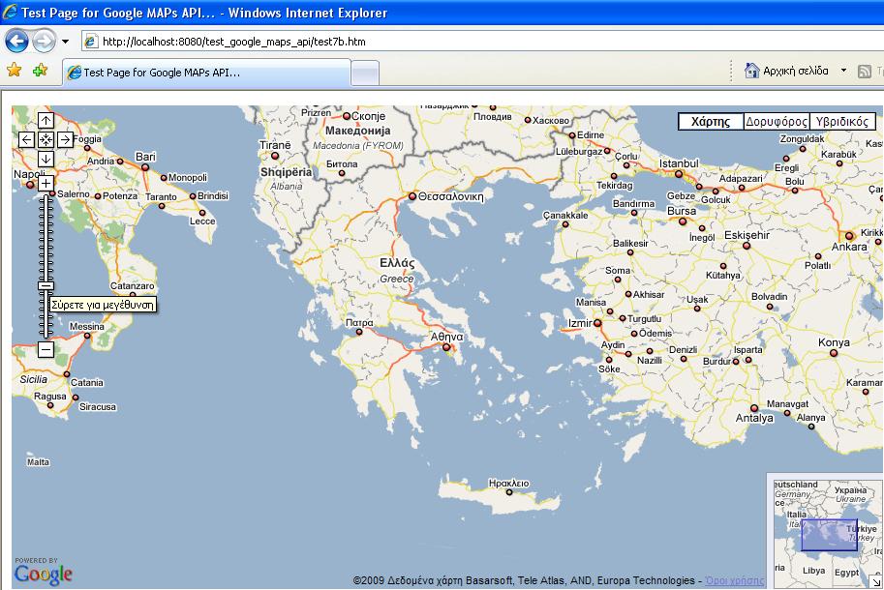Click the Istanbul city marker
This screenshot has height=590, width=884.
pyautogui.click(x=679, y=174)
